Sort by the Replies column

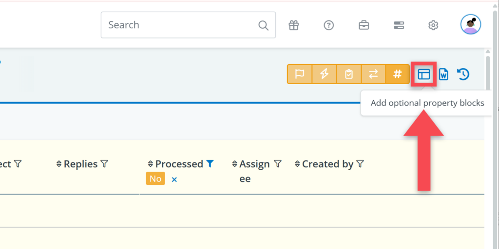tap(59, 164)
